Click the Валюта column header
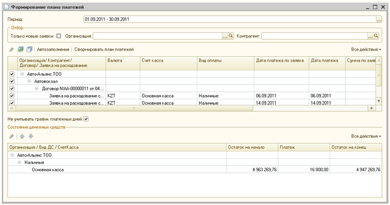 point(123,63)
